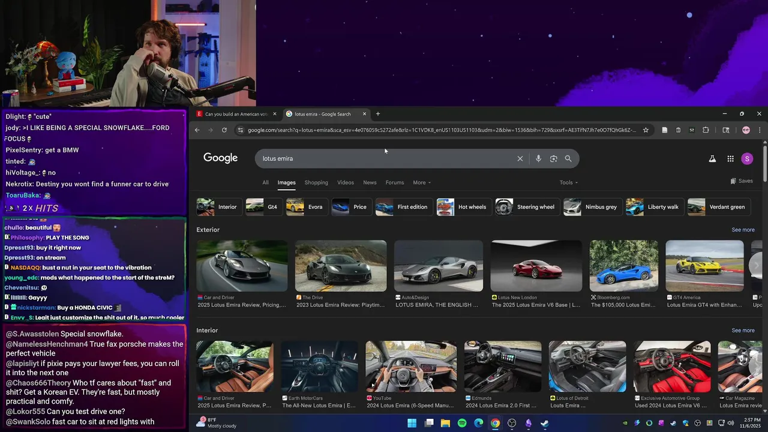Open the clock showing 2:57 PM
Image resolution: width=768 pixels, height=432 pixels.
coord(750,423)
